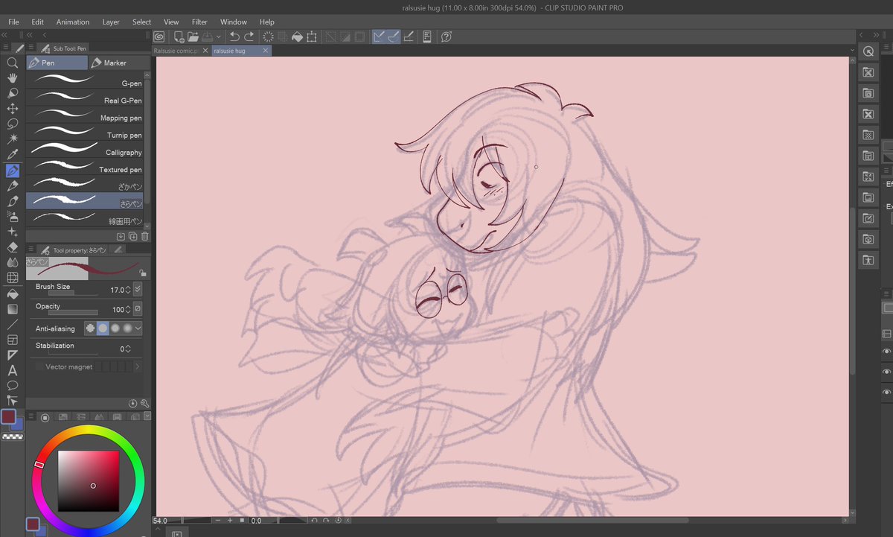Delete sub tool with trash icon
This screenshot has width=893, height=537.
click(145, 237)
